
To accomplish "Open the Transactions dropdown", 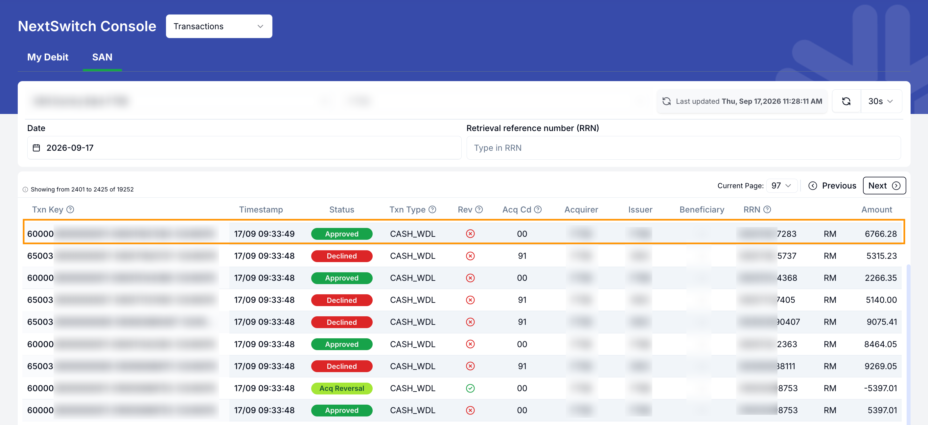I will [219, 26].
